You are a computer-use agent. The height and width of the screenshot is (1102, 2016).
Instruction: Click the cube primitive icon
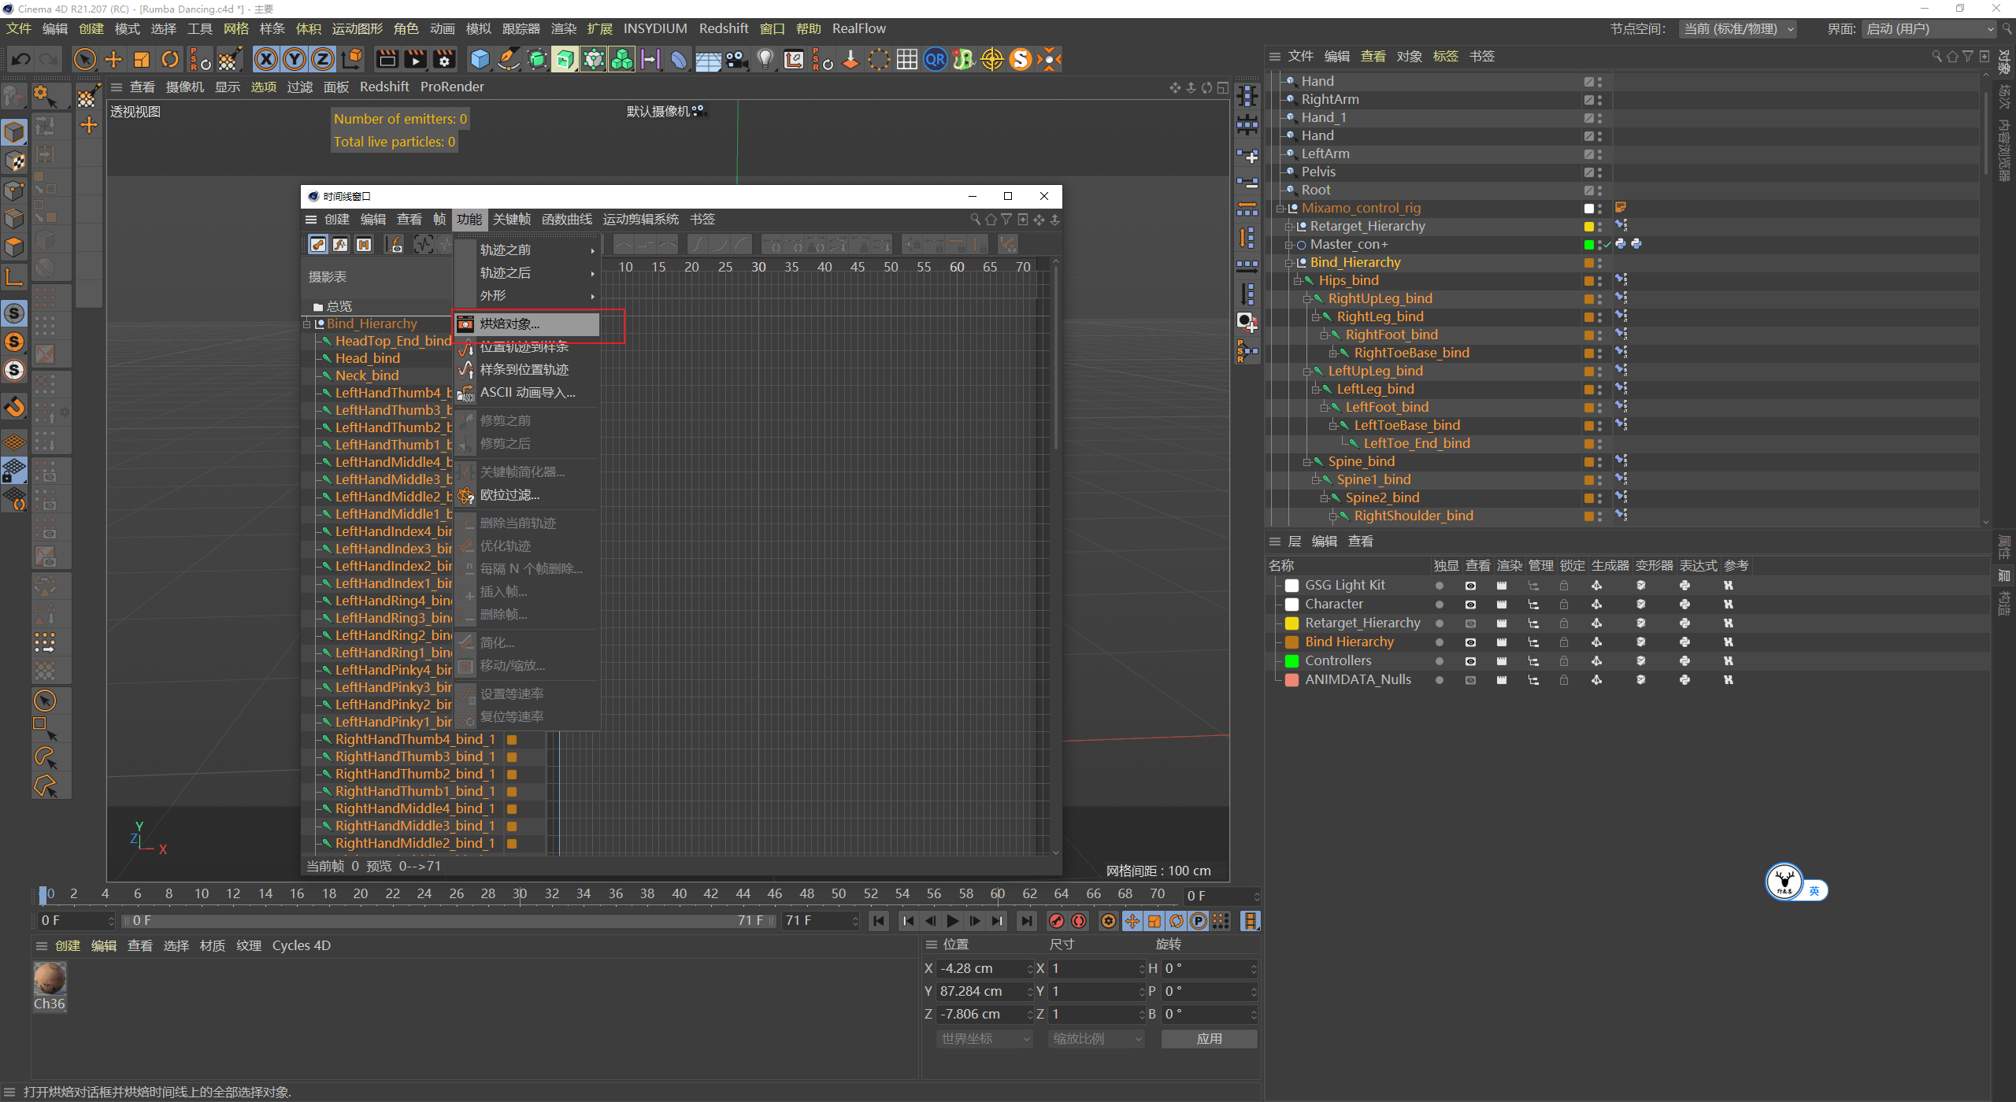click(480, 59)
